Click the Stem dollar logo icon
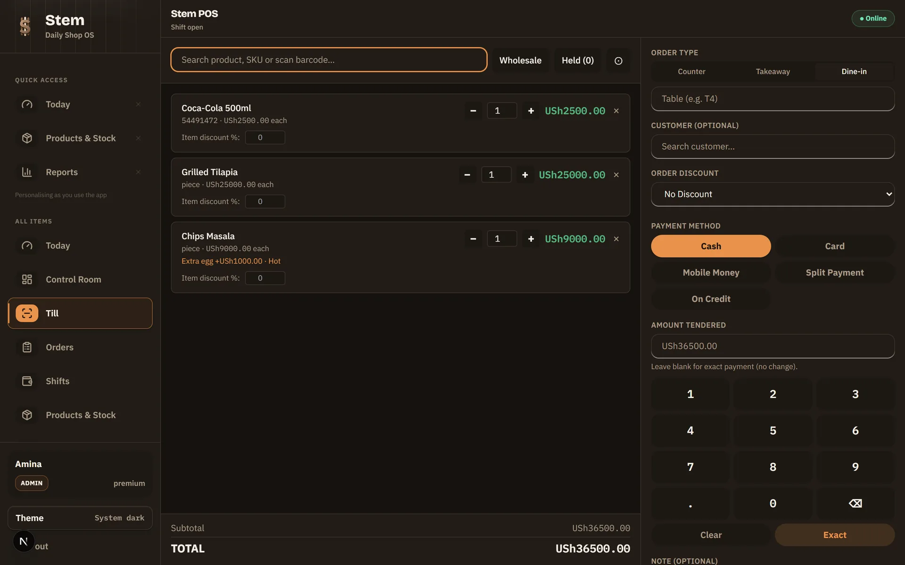This screenshot has width=905, height=565. (x=25, y=26)
